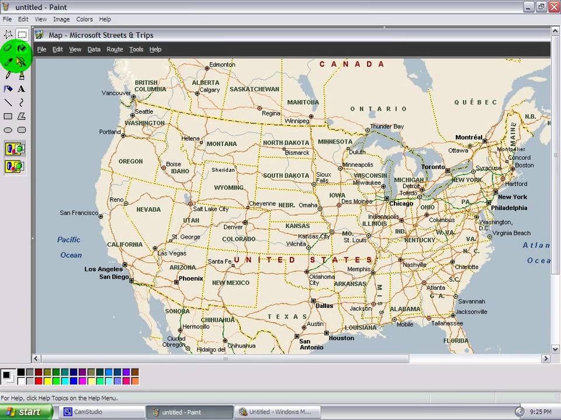Click the 9:25 PM taskbar clock

click(x=540, y=412)
